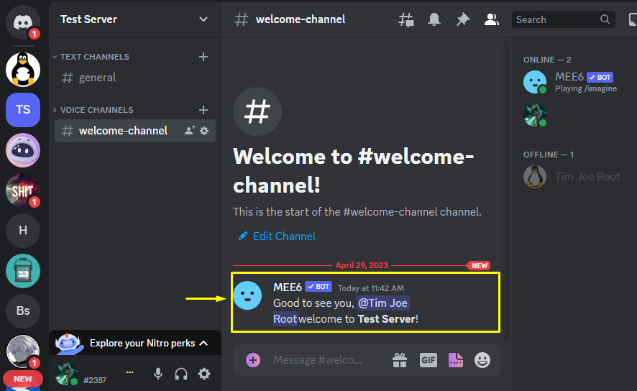Select welcome-channel in channel list
Viewport: 637px width, 391px height.
click(135, 131)
